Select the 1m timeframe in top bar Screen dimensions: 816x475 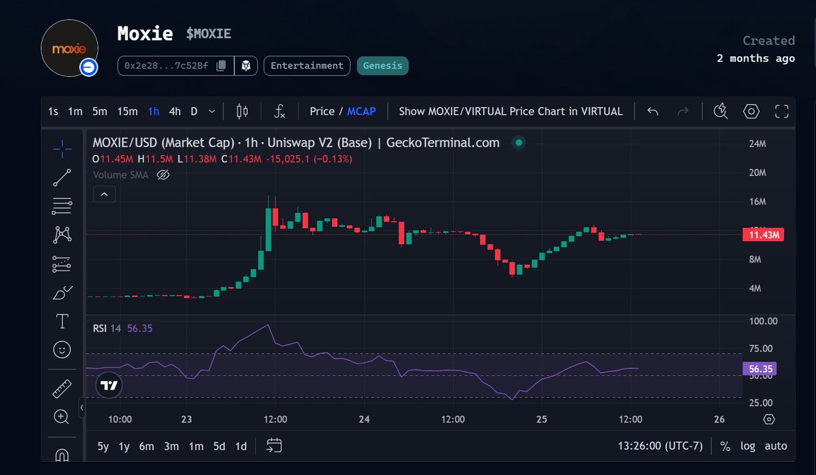(75, 111)
